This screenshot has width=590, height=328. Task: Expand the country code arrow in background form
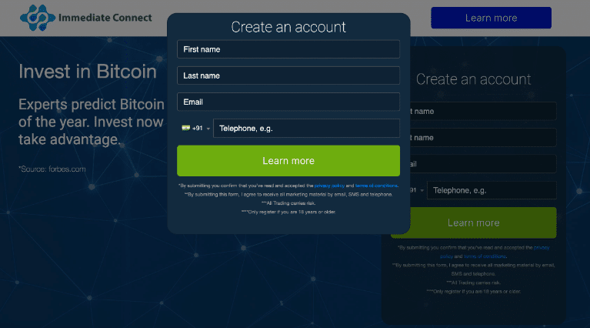coord(422,190)
